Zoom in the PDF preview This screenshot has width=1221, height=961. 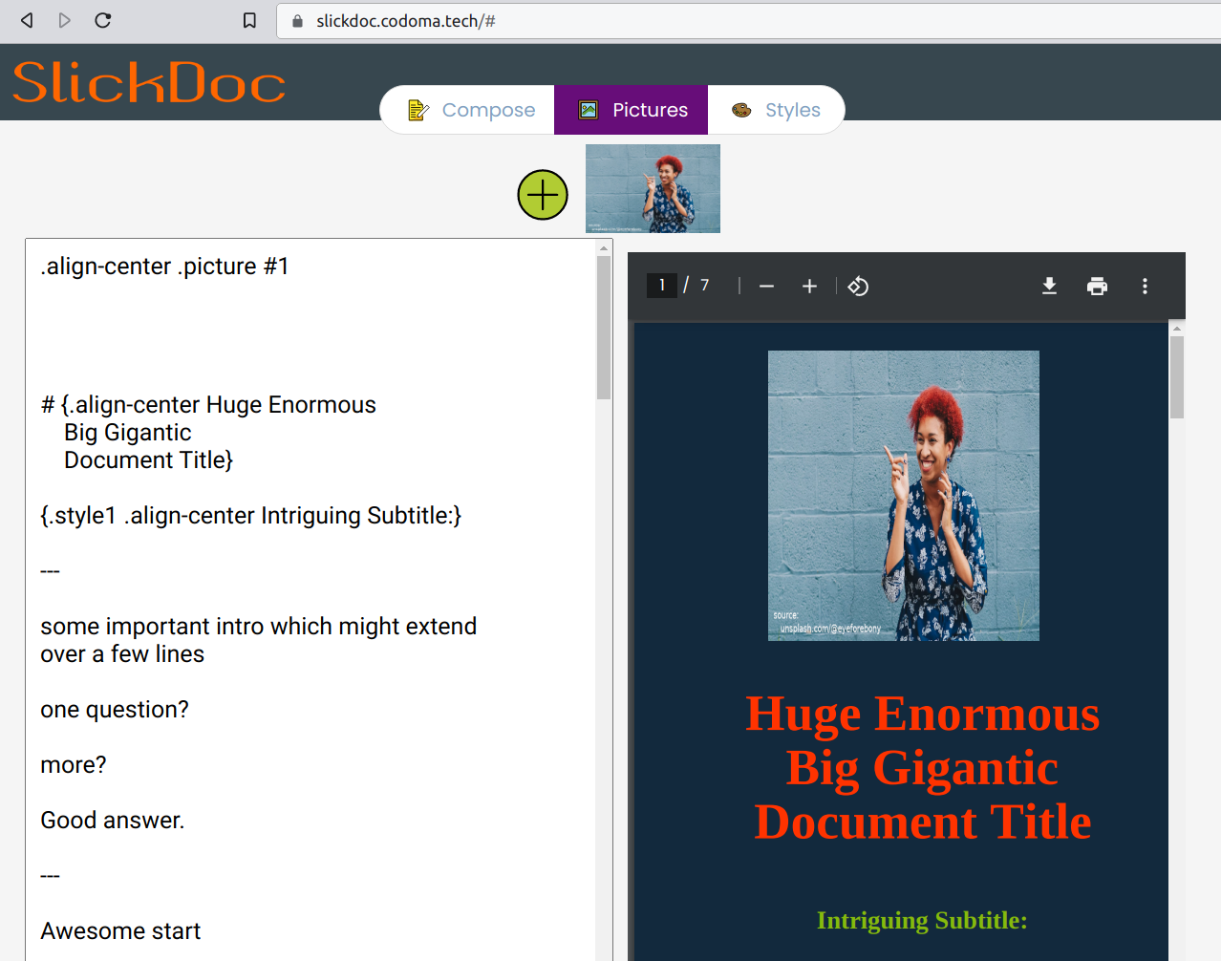pyautogui.click(x=809, y=286)
